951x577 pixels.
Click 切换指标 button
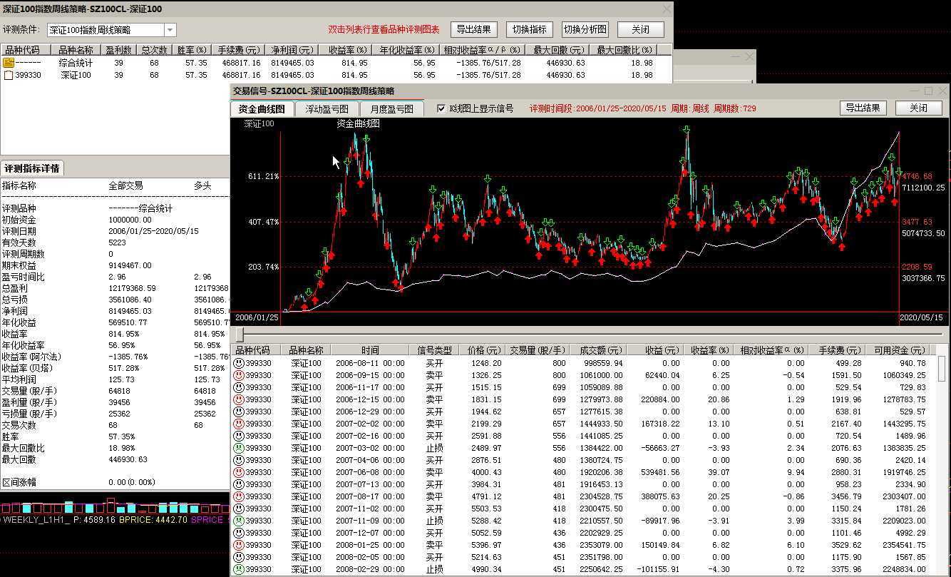click(x=529, y=29)
